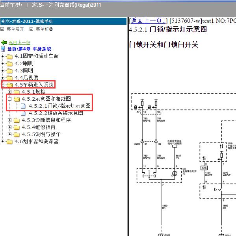
Task: Collapse the 4.5车辆进入系统 node
Action: pyautogui.click(x=3, y=85)
